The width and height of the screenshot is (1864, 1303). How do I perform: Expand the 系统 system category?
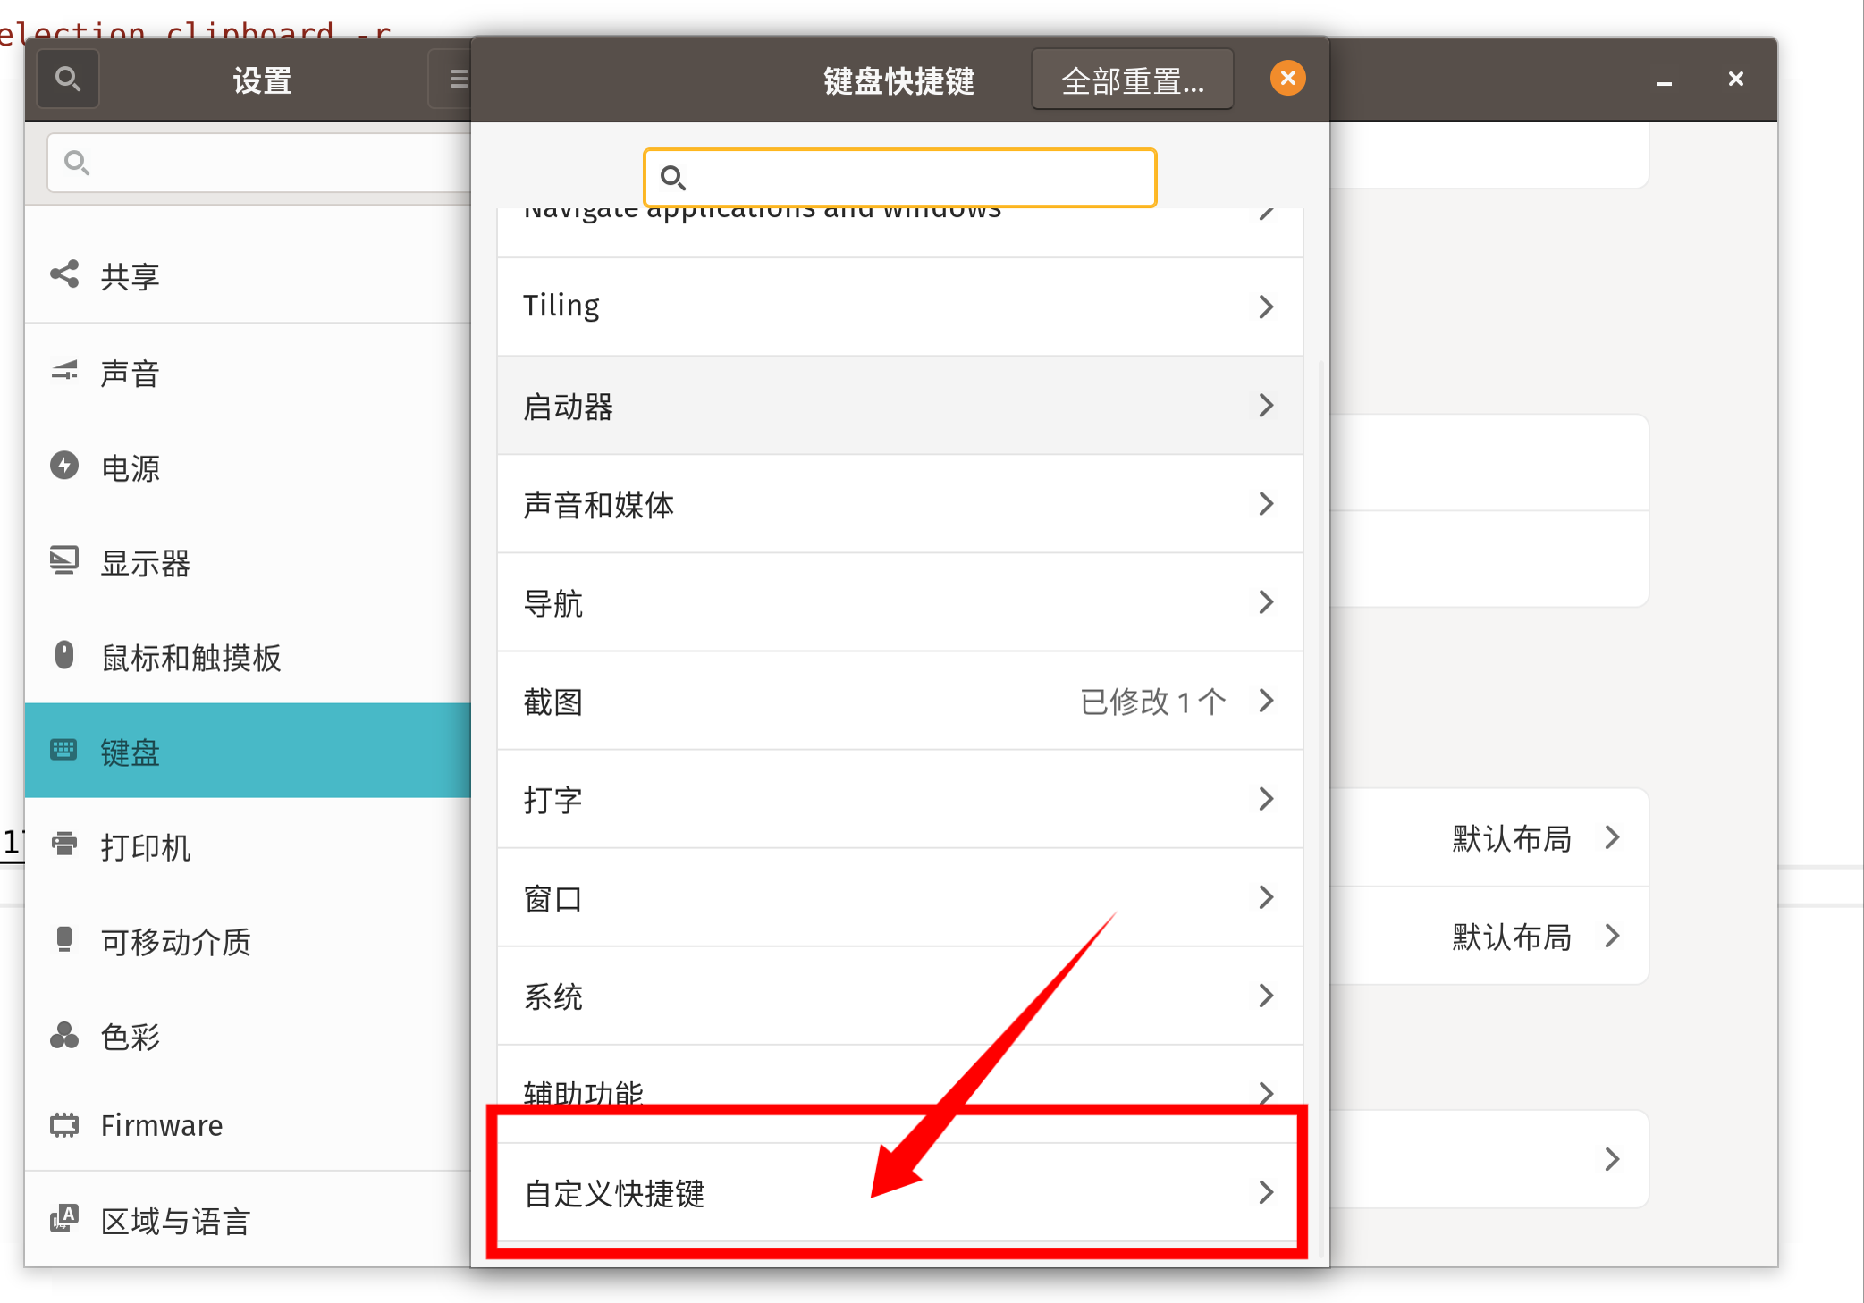[899, 996]
